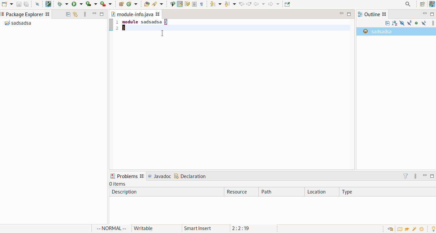
Task: Click the Coverage run icon
Action: point(88,4)
